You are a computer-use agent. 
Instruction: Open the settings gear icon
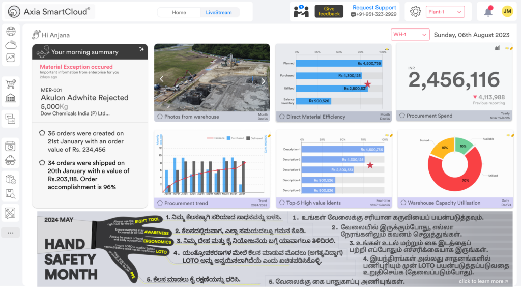[x=416, y=12]
